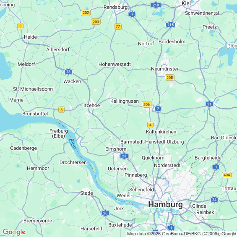Open the Google logo link
The image size is (237, 237).
click(x=14, y=232)
